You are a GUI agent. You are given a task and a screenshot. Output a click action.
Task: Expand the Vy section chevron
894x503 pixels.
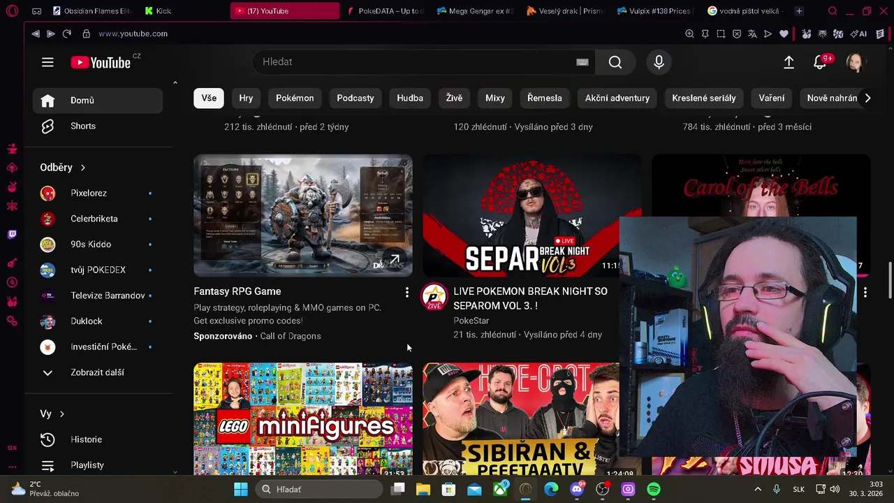(61, 414)
